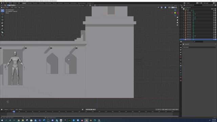Select the Select Box tool
The image size is (217, 122).
(2, 11)
